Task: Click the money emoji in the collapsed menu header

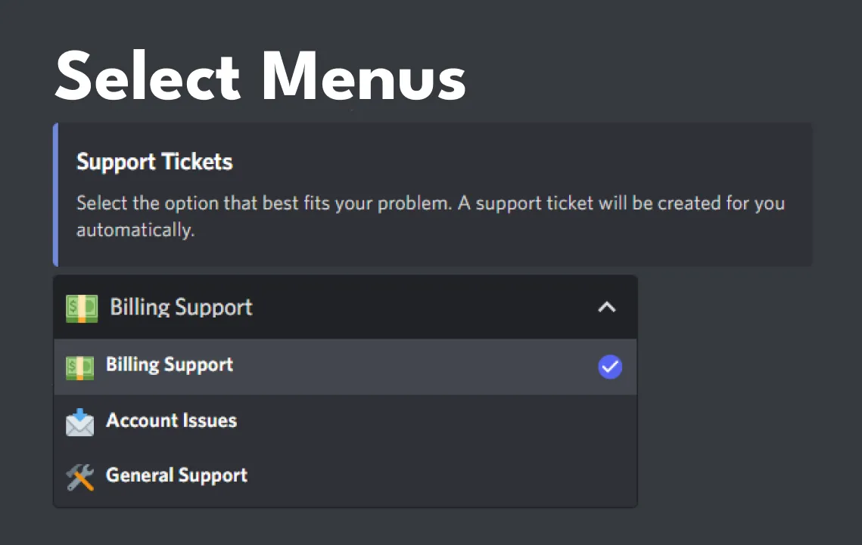Action: coord(82,307)
